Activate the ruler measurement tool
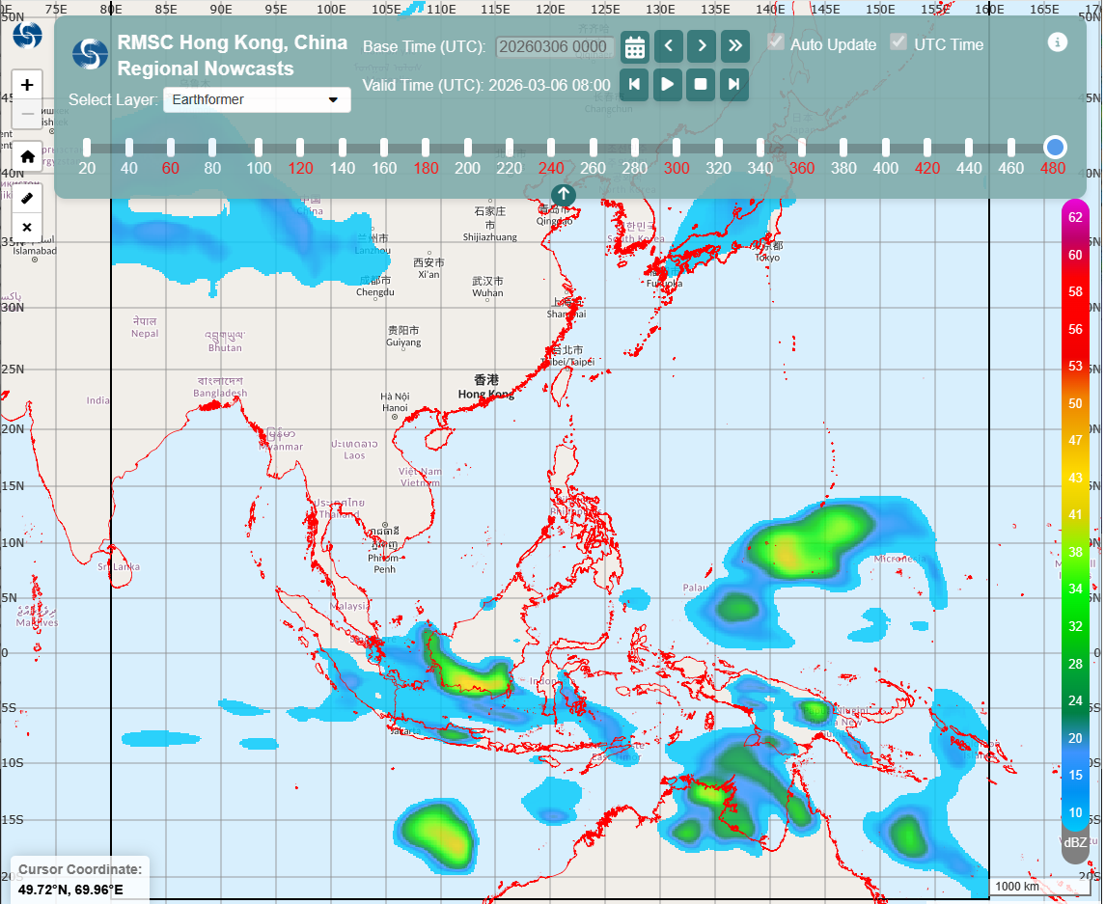 [x=27, y=197]
